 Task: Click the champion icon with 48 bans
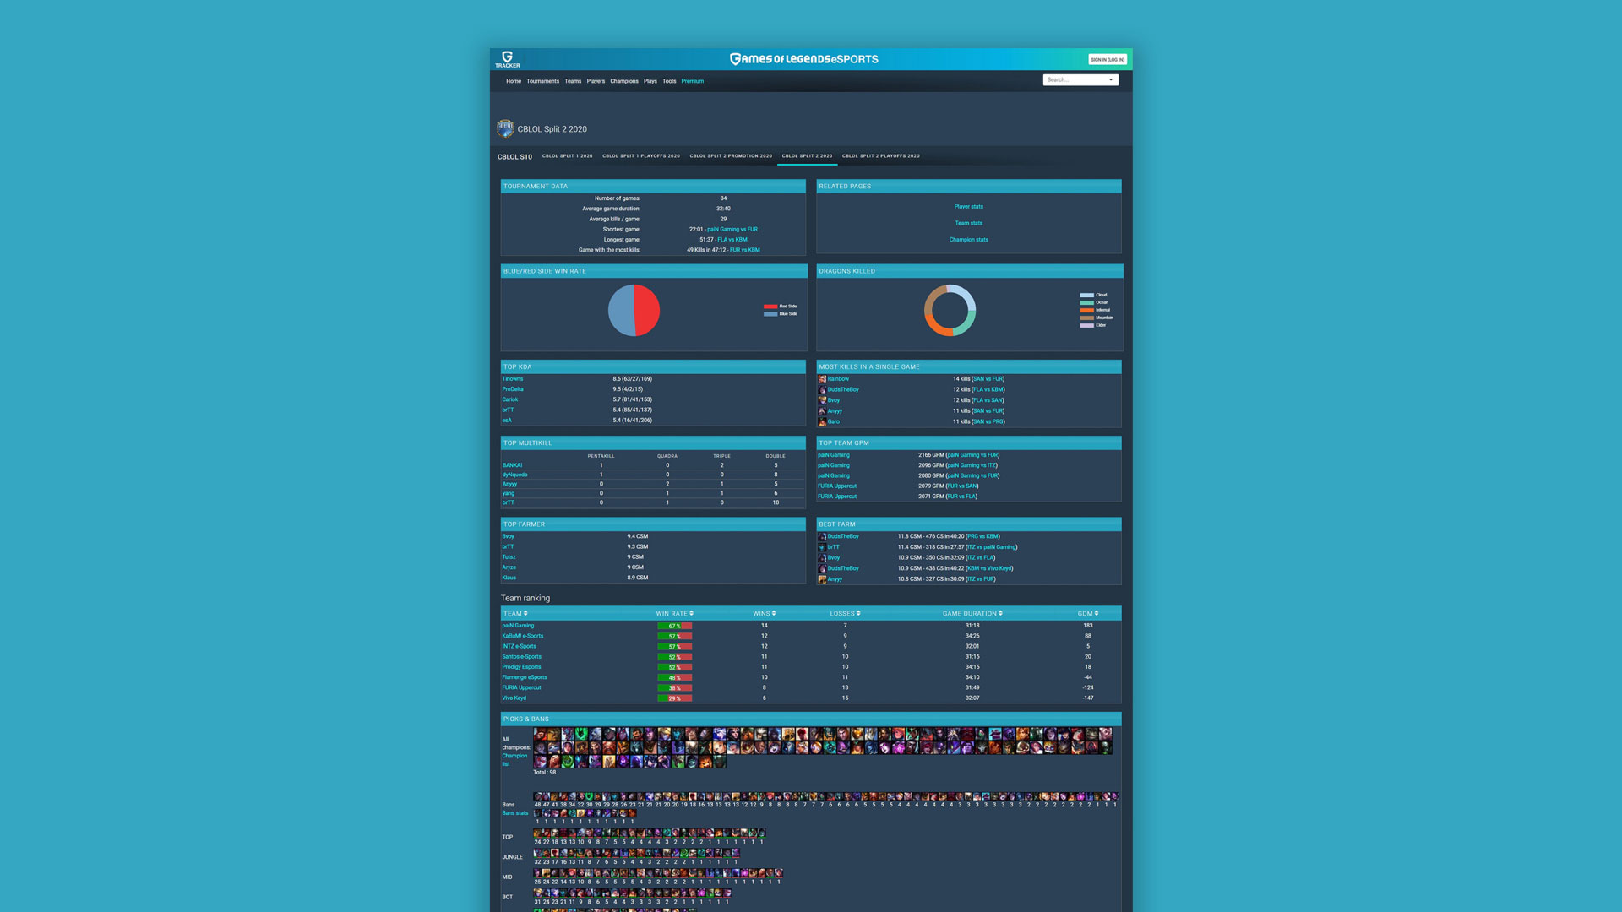[537, 796]
